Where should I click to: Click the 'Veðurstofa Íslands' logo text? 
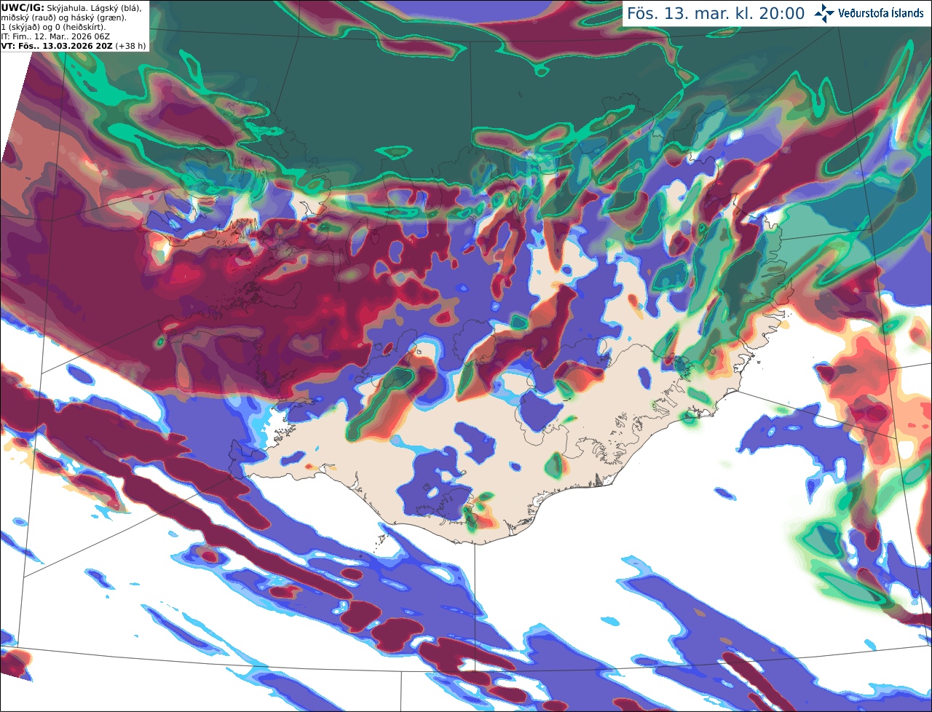tap(881, 13)
